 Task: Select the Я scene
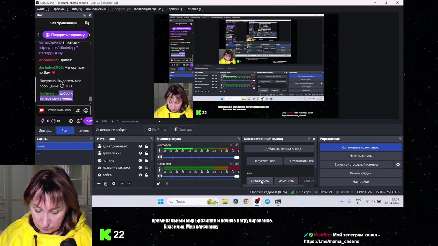[x=64, y=153]
